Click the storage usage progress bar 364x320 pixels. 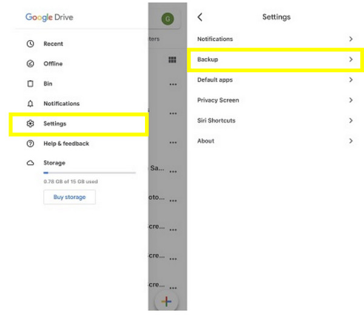point(89,173)
